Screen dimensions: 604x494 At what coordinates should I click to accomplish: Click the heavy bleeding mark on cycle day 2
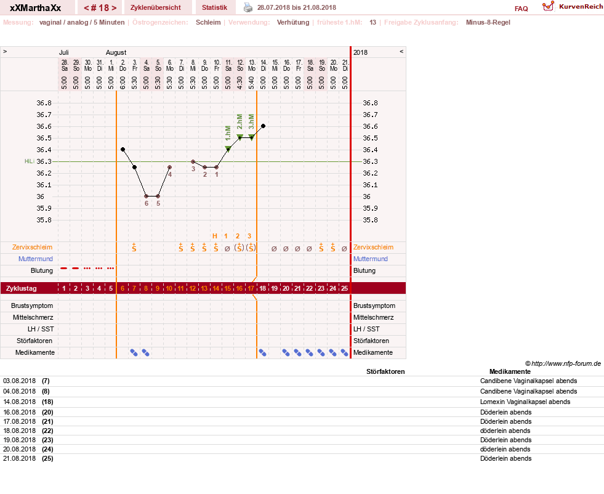pos(76,268)
